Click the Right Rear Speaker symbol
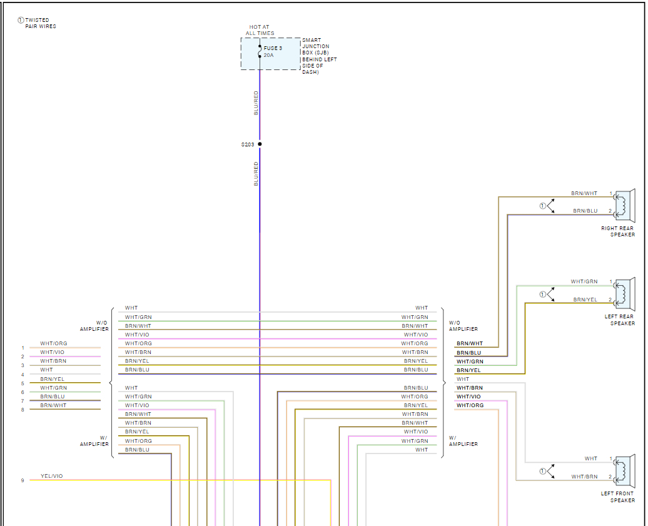648x526 pixels. click(624, 205)
